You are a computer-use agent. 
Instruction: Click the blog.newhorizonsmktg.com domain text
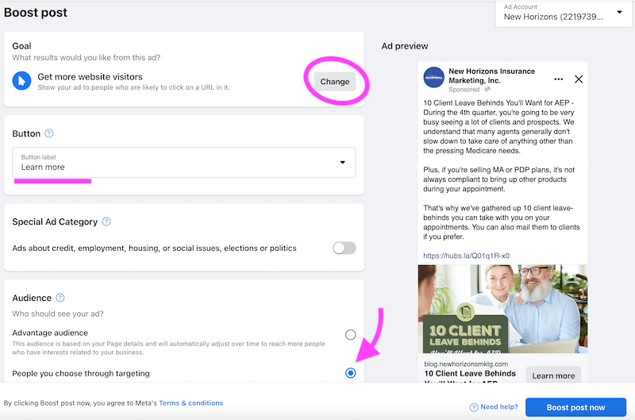click(466, 364)
